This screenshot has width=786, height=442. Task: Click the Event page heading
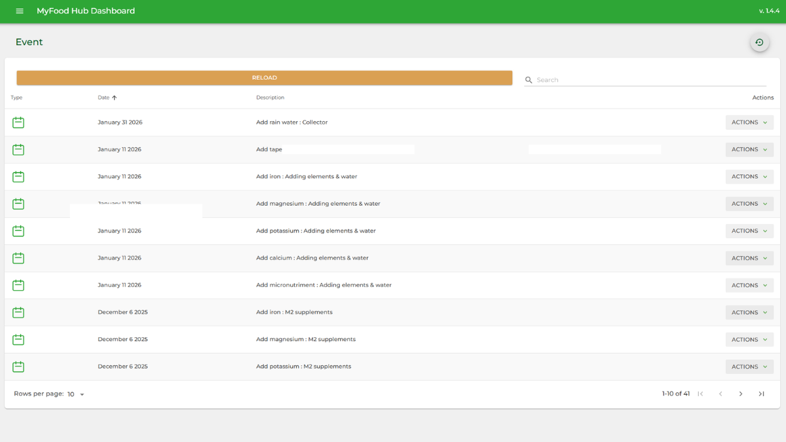click(x=29, y=42)
